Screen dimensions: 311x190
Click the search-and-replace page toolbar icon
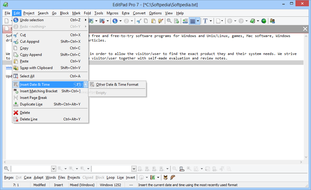[x=177, y=21]
